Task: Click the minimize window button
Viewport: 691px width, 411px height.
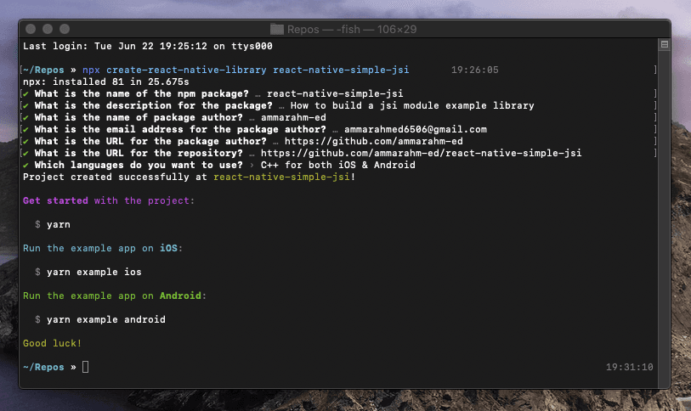Action: pyautogui.click(x=48, y=29)
